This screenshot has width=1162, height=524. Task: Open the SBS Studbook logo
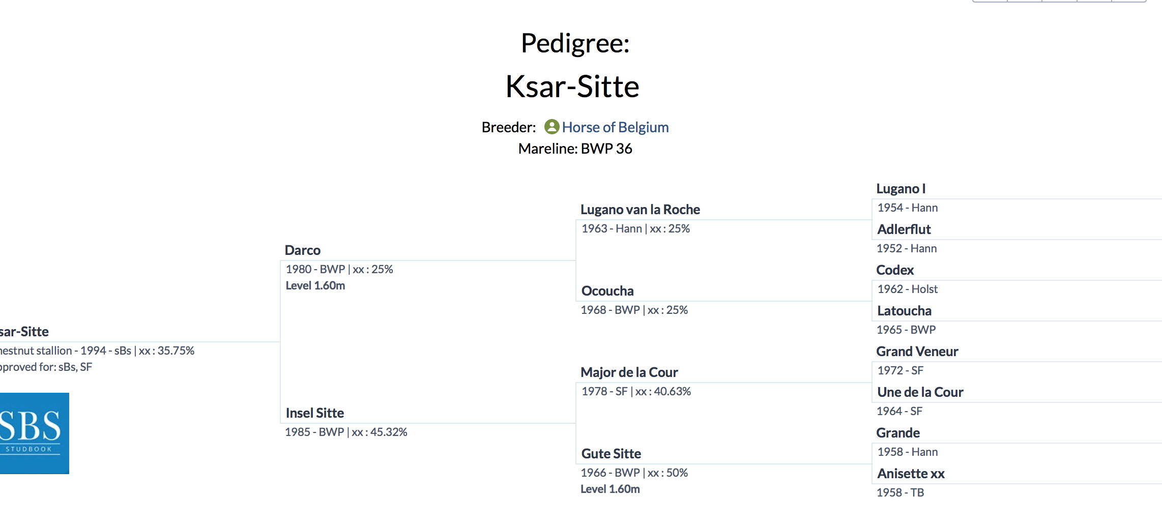tap(34, 433)
